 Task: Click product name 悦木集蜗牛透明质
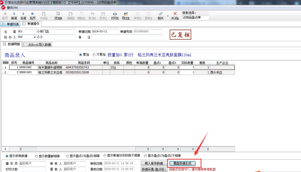click(51, 67)
